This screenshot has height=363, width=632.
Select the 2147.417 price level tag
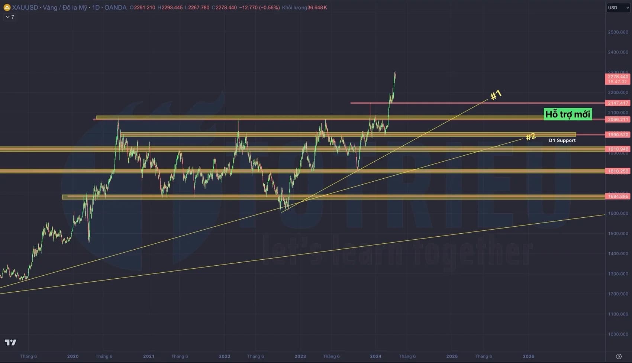coord(618,103)
